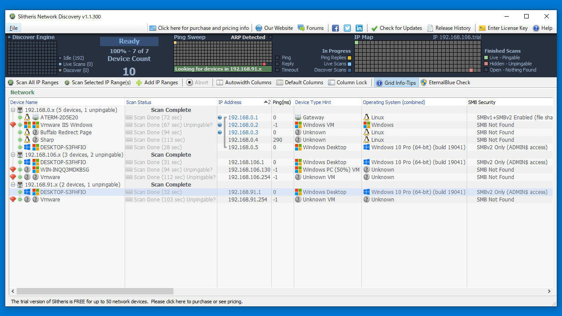Sort by Scan Status column
Viewport: 562px width, 316px height.
click(171, 102)
